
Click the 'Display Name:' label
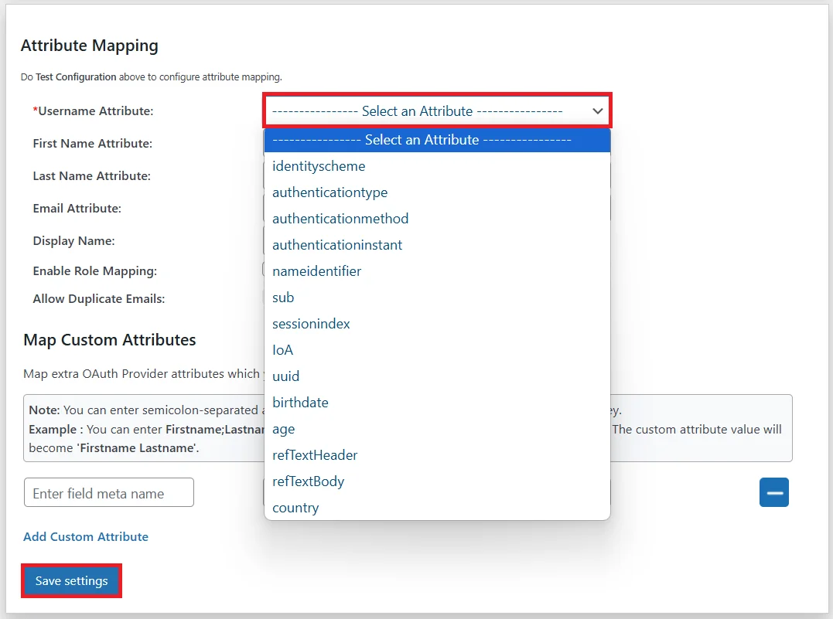(x=73, y=241)
